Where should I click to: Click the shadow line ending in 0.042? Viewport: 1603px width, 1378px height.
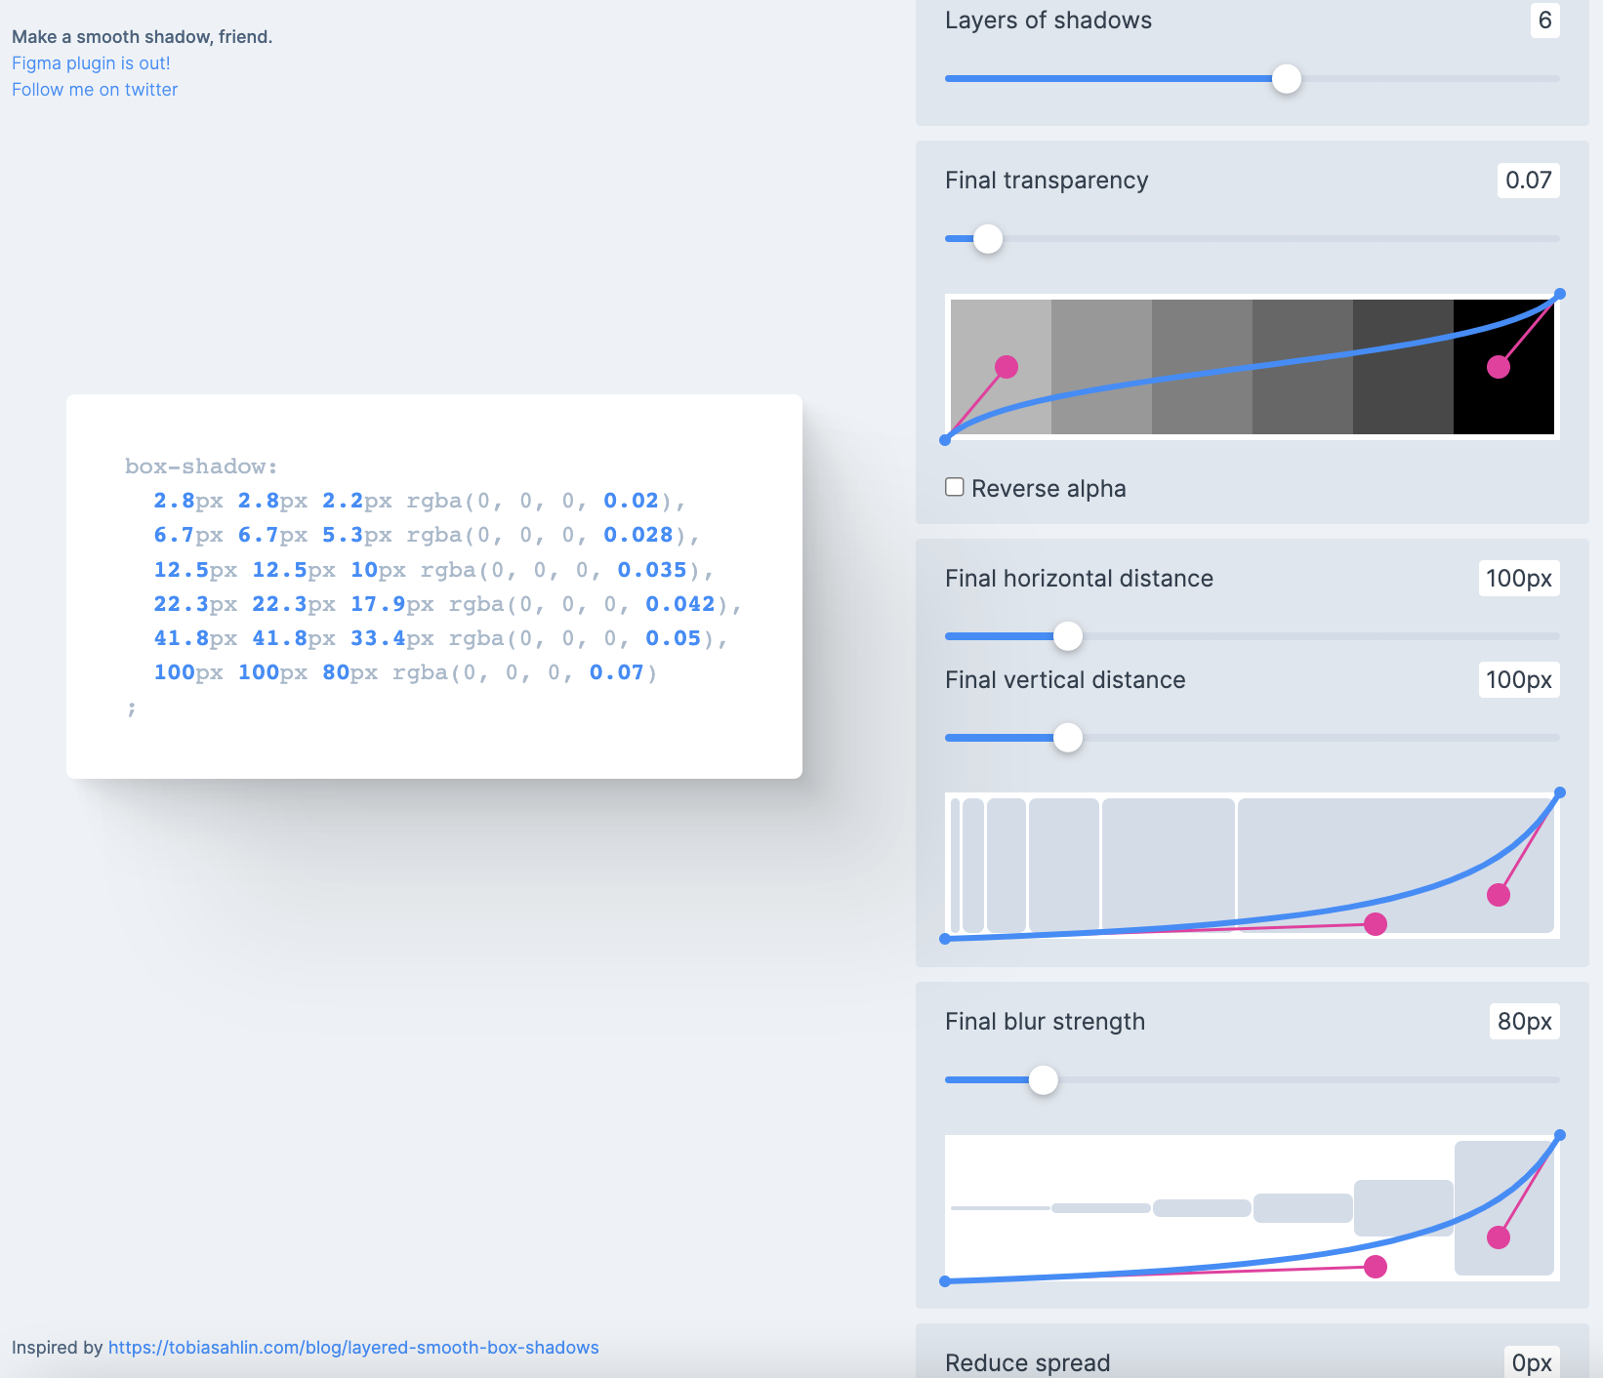tap(448, 604)
